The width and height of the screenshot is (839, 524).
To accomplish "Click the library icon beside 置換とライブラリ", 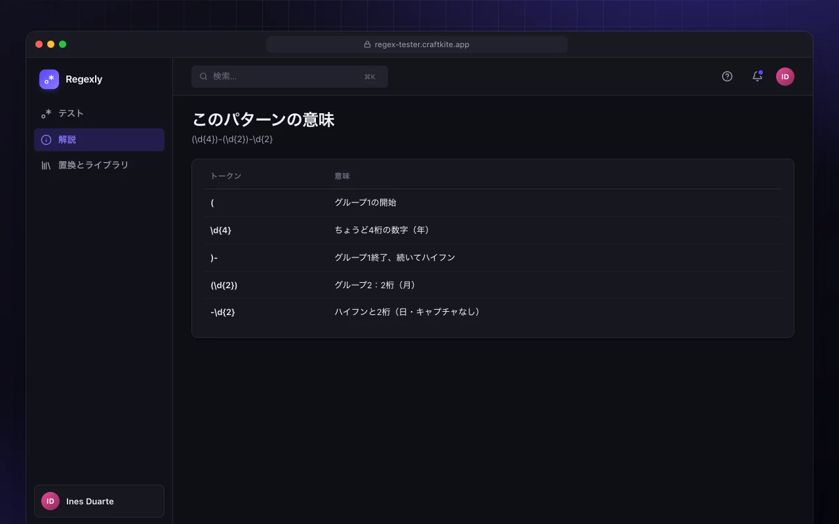I will click(x=46, y=165).
